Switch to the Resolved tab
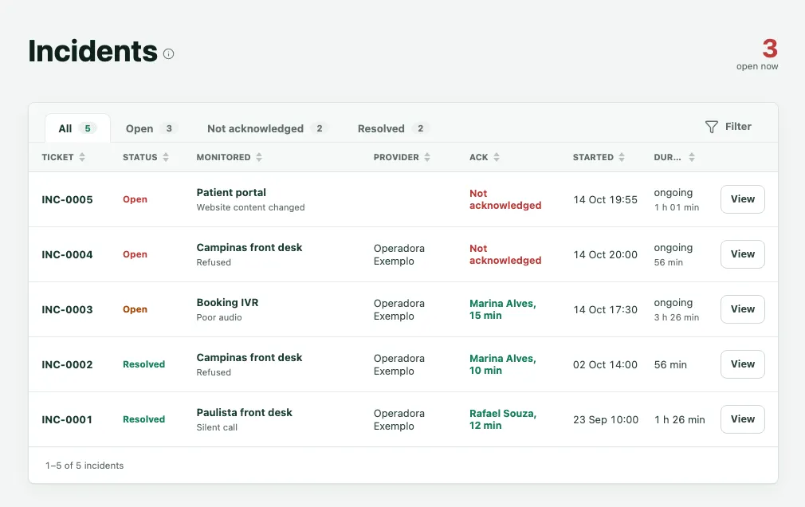Screen dimensions: 805x507 [393, 128]
